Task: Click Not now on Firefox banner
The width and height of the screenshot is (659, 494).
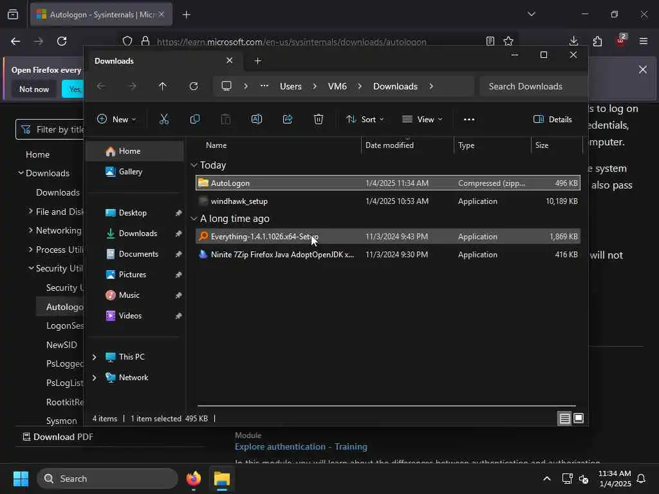Action: click(x=34, y=89)
